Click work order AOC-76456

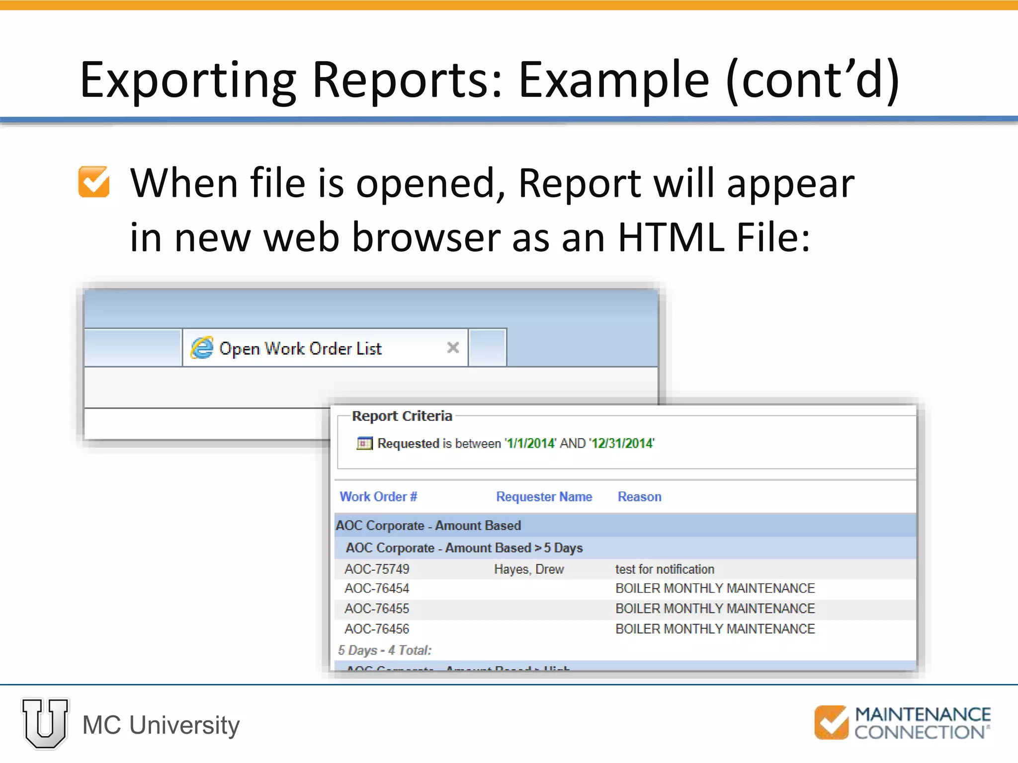click(x=377, y=629)
